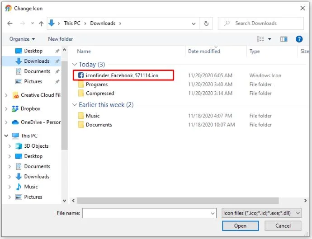Go back using the back arrow
Image resolution: width=312 pixels, height=239 pixels.
pyautogui.click(x=10, y=23)
